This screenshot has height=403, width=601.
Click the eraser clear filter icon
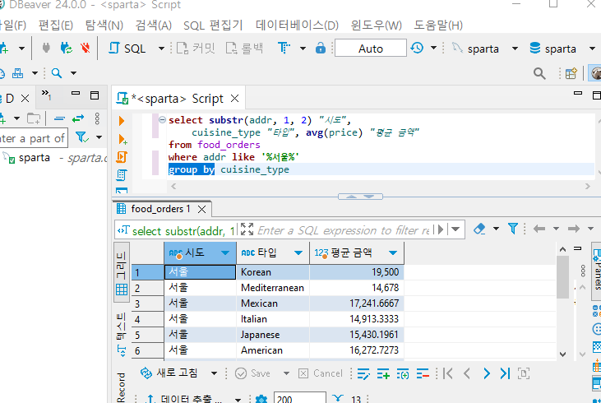point(479,229)
